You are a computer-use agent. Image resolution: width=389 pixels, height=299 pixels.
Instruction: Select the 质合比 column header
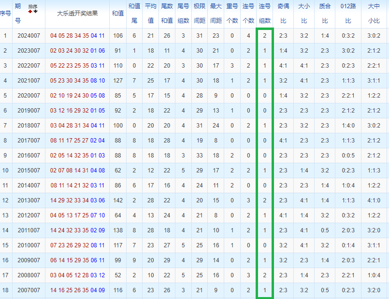pos(325,14)
